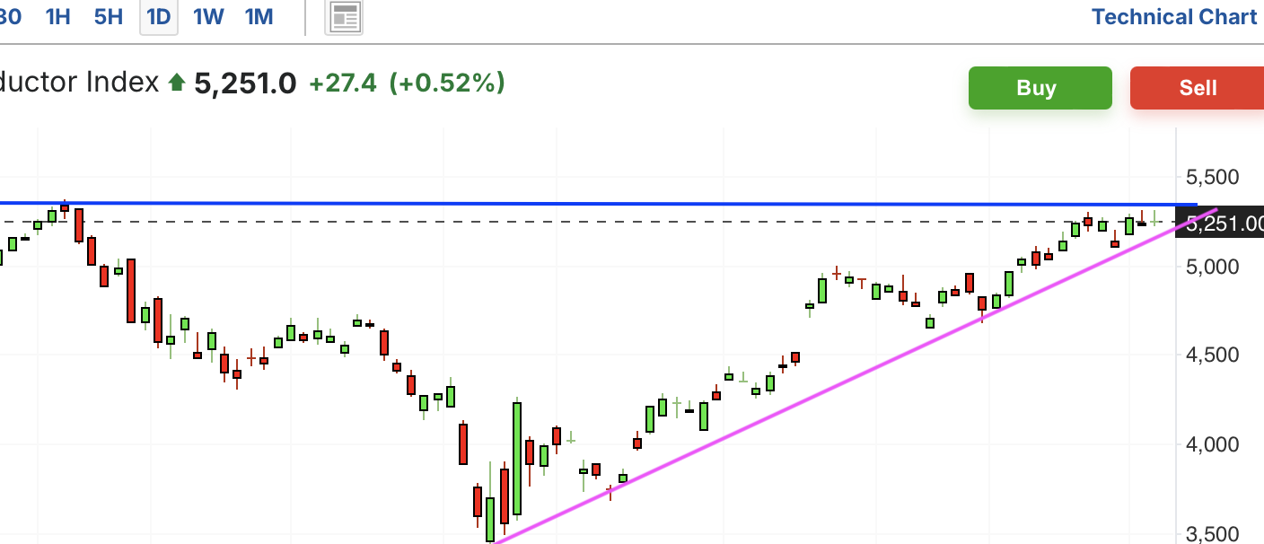Click the 5,251.00 current price label
The height and width of the screenshot is (544, 1264).
pyautogui.click(x=1224, y=224)
